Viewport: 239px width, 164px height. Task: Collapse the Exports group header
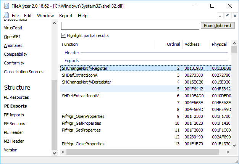click(x=72, y=61)
